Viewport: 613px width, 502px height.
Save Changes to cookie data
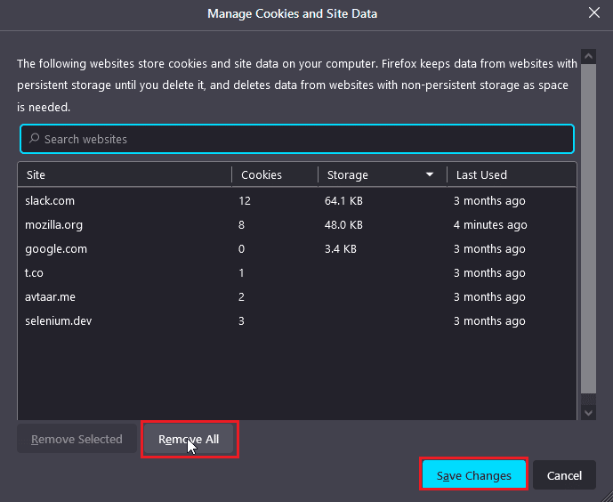coord(474,475)
